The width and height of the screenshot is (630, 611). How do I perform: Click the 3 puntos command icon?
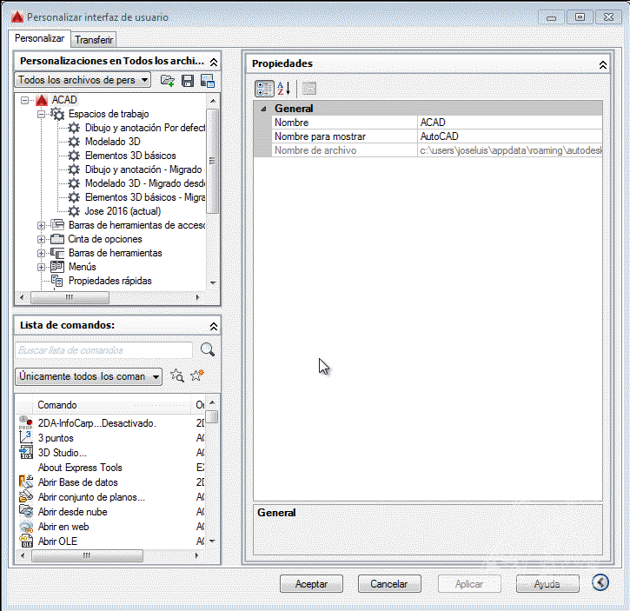point(26,438)
